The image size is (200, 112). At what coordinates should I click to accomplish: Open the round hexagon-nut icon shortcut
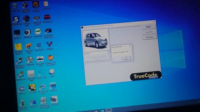pyautogui.click(x=27, y=32)
